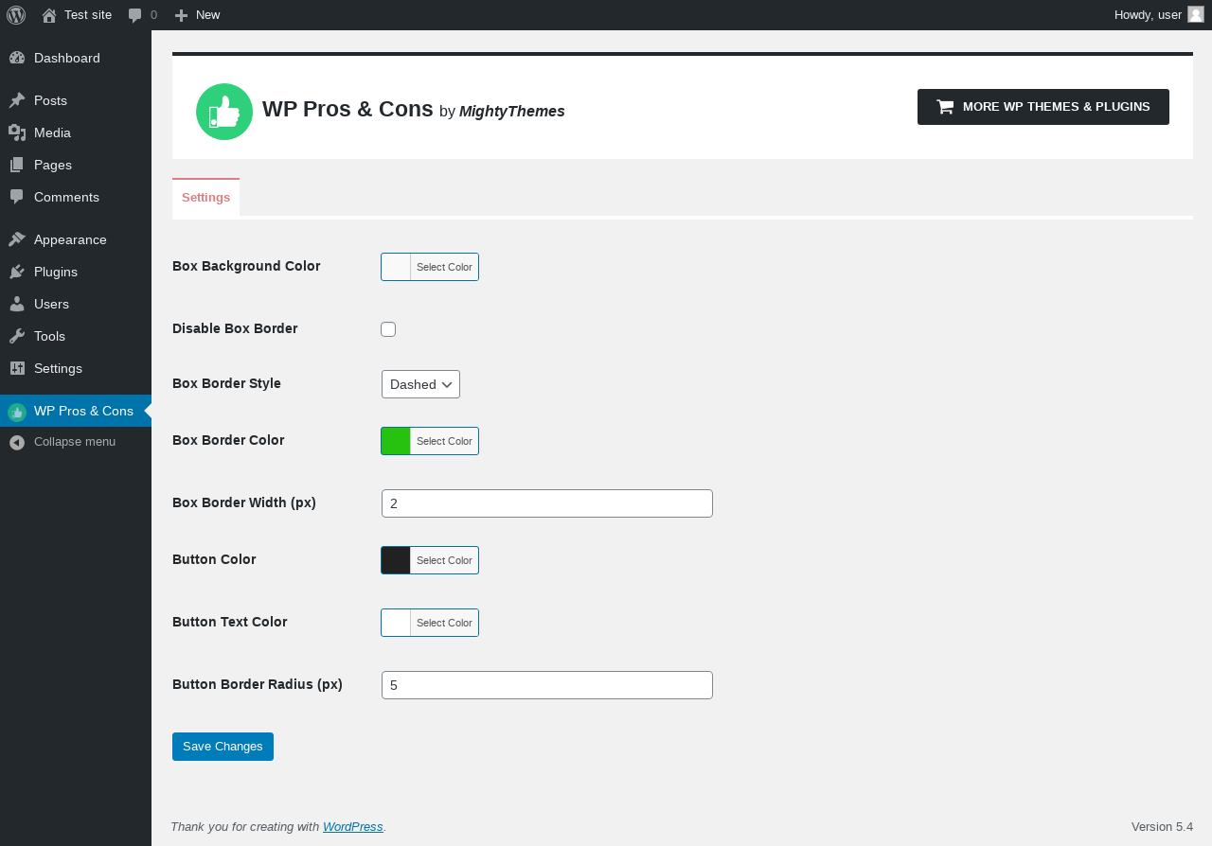
Task: Switch to the Settings tab
Action: [205, 198]
